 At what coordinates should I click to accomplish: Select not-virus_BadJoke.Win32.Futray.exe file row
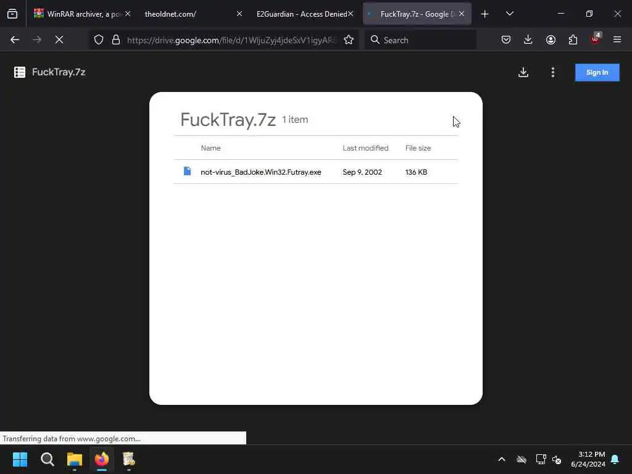(x=315, y=172)
